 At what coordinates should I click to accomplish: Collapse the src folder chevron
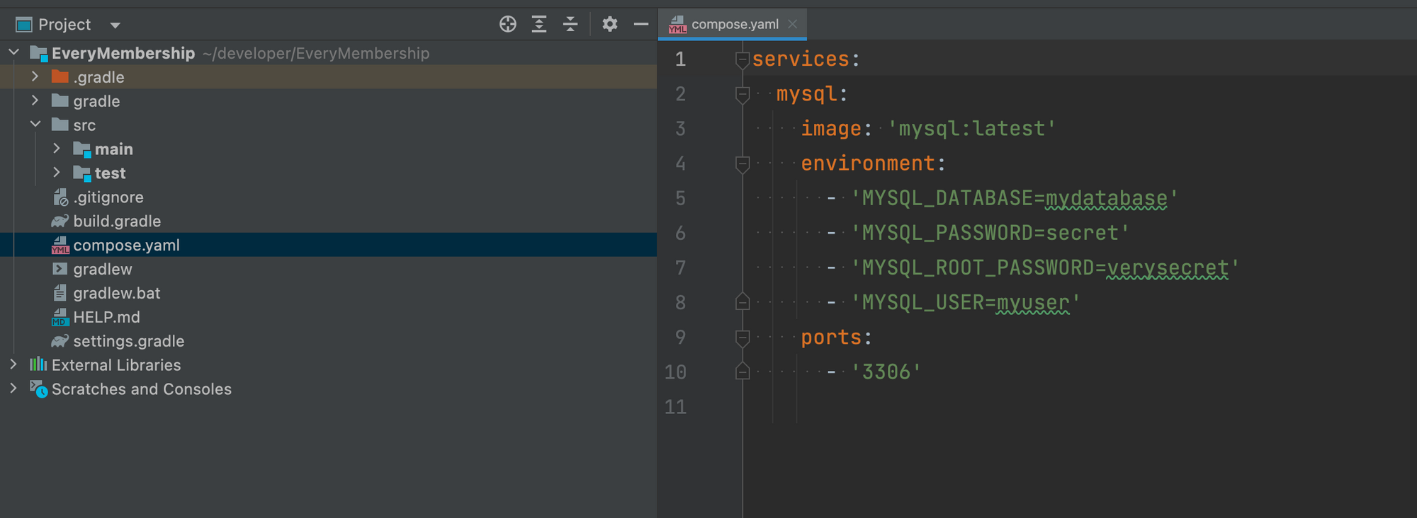pos(35,125)
